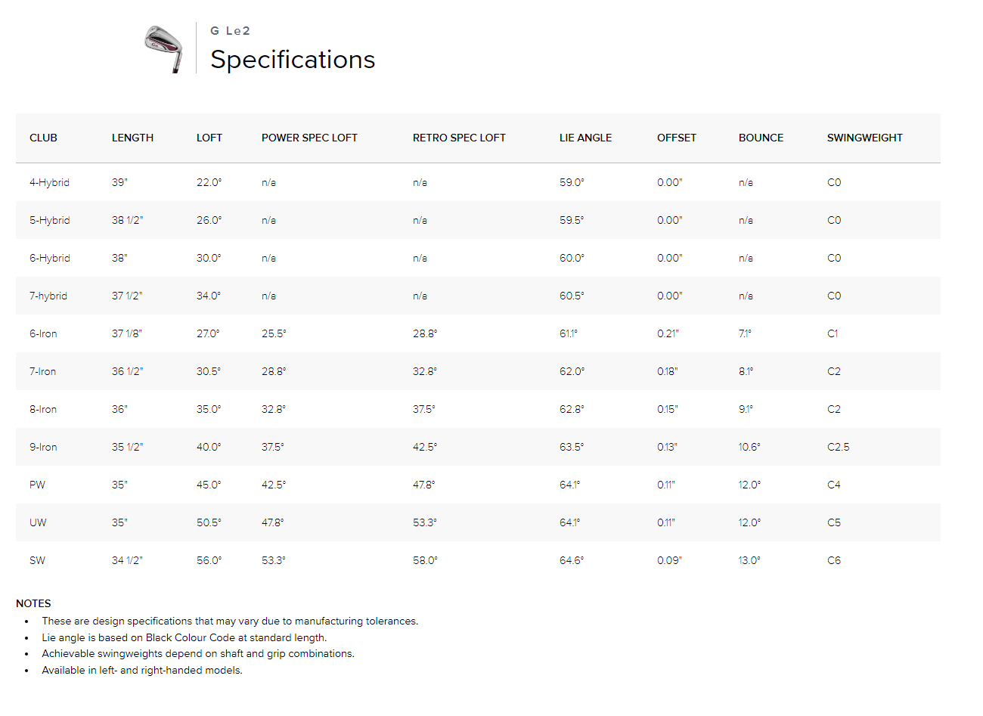Click the Black Colour Code lie angle note
The height and width of the screenshot is (716, 983).
pyautogui.click(x=184, y=637)
